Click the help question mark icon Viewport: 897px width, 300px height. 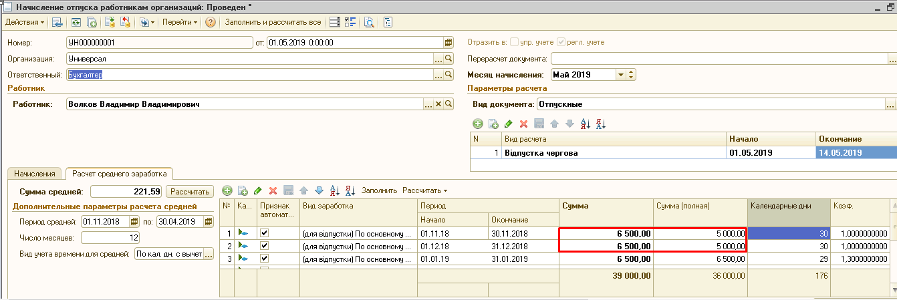point(211,22)
